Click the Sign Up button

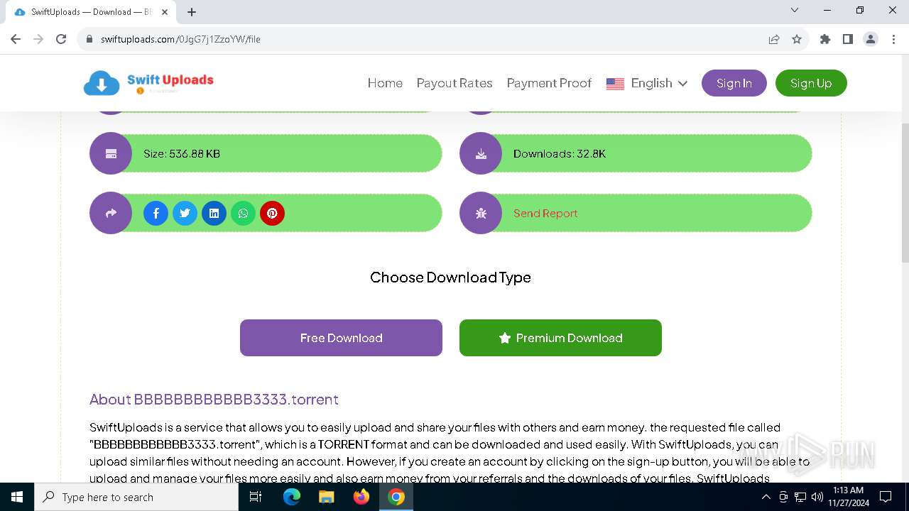pos(811,83)
